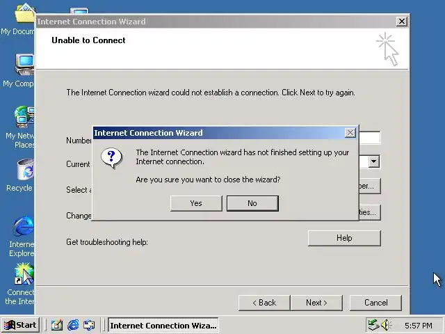Close the confirmation dialog with its X
445x334 pixels.
coord(350,133)
